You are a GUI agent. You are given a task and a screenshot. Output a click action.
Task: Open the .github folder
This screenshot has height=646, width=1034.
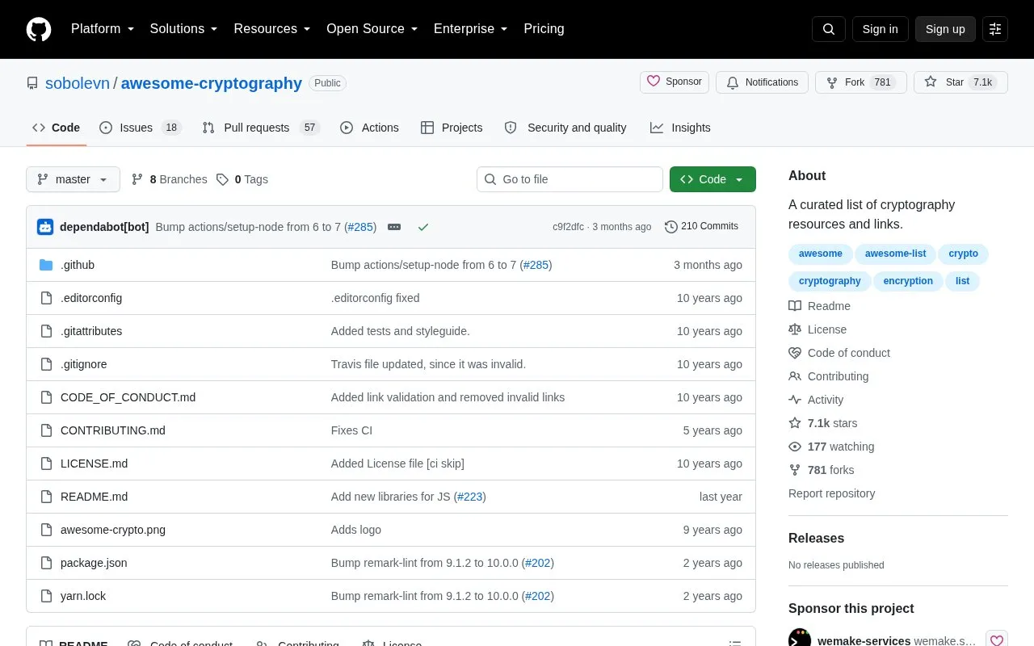click(x=78, y=265)
